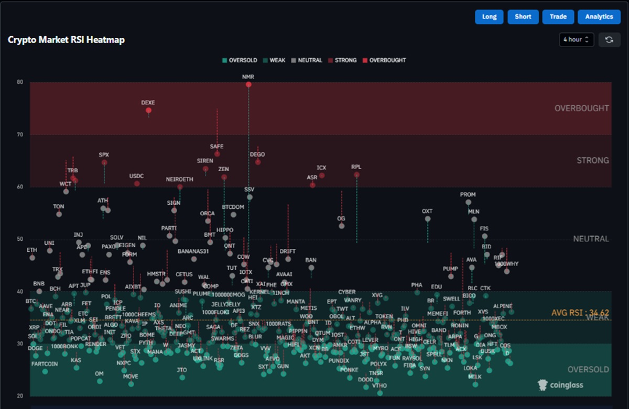Select the SAFE data point
The height and width of the screenshot is (409, 629).
tap(217, 154)
